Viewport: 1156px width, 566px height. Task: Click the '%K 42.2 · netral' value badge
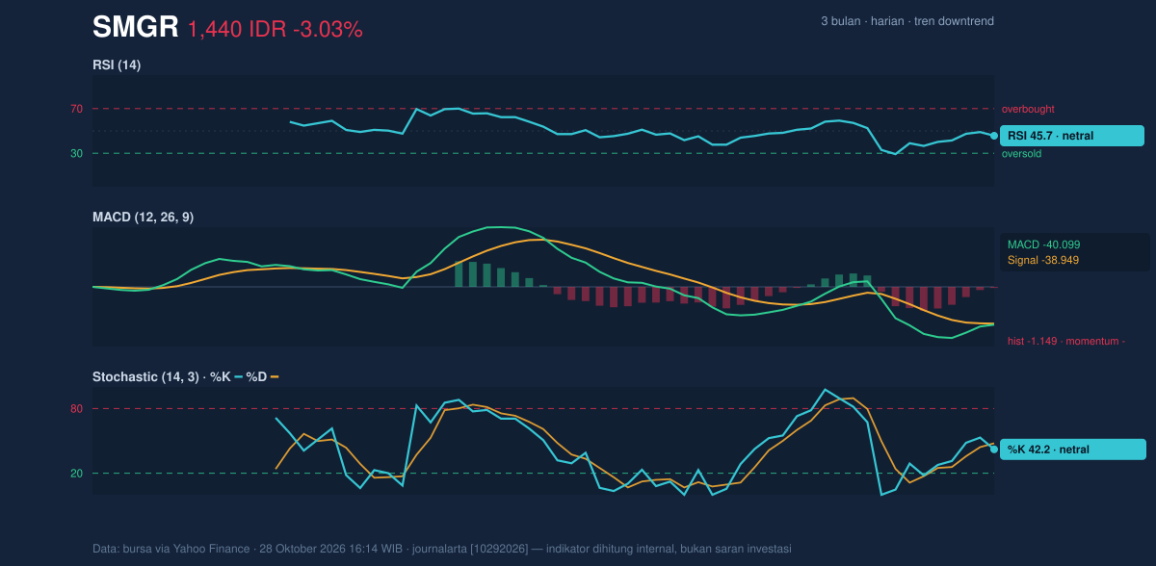(1072, 450)
